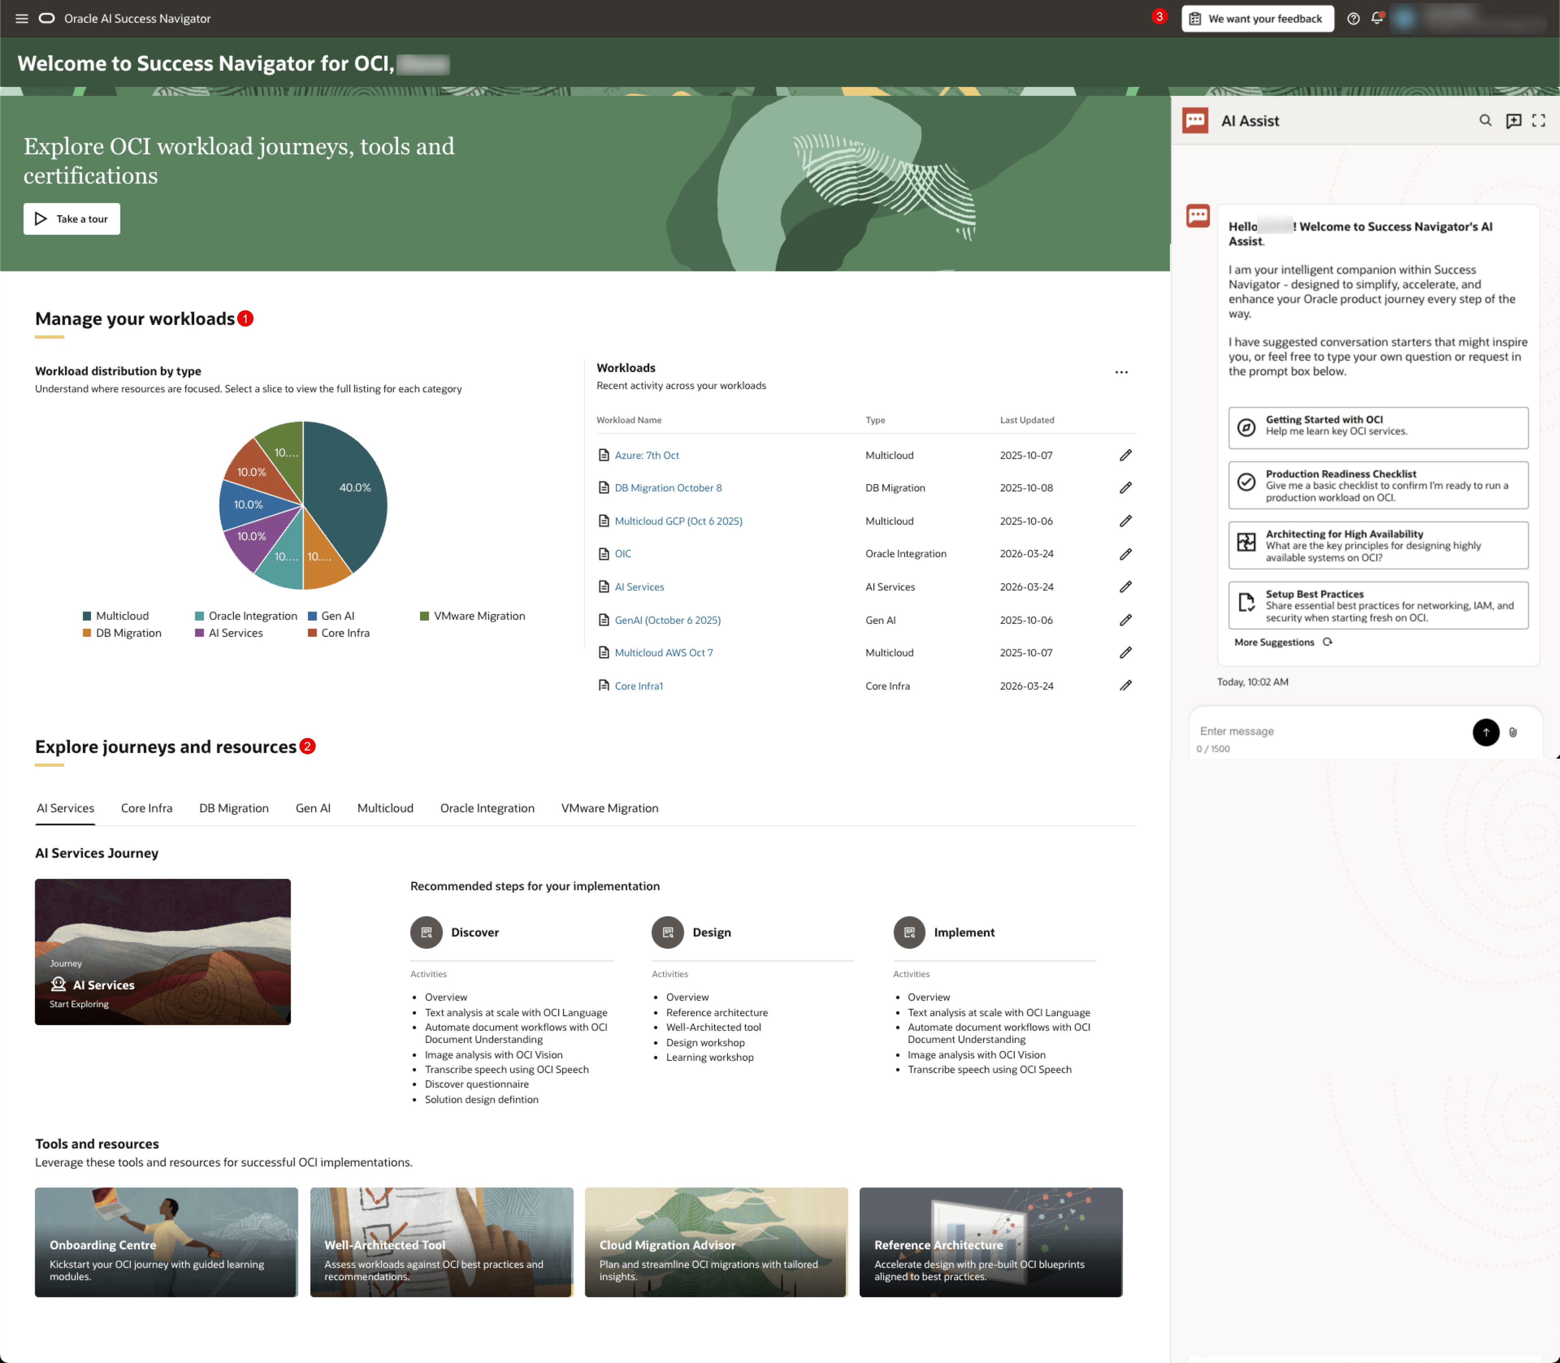Switch to the Multicloud tab
This screenshot has height=1363, width=1560.
tap(386, 808)
